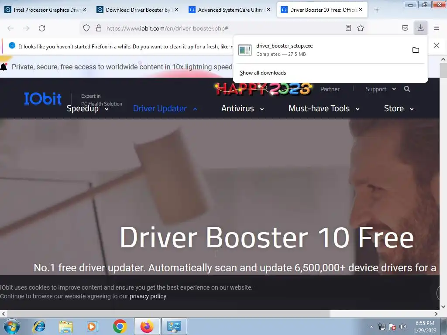The width and height of the screenshot is (447, 335).
Task: Click the private secure VPN promo text
Action: click(122, 67)
